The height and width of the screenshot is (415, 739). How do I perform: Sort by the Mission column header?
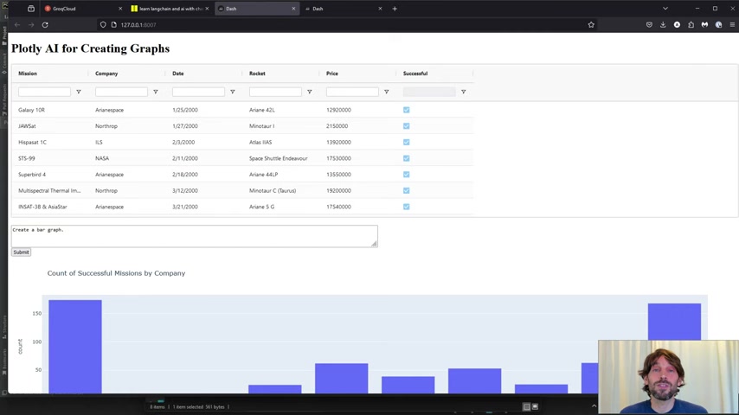(28, 73)
